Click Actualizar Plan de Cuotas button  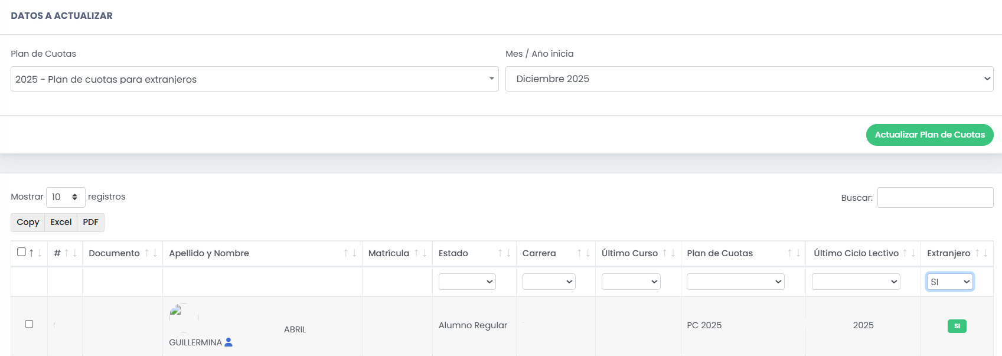[929, 135]
